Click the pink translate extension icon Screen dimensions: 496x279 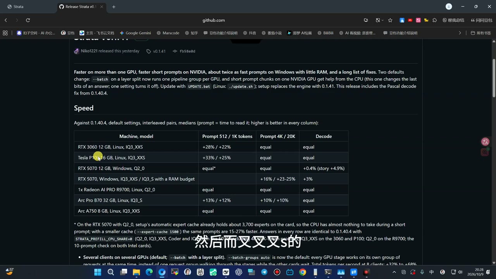(418, 20)
